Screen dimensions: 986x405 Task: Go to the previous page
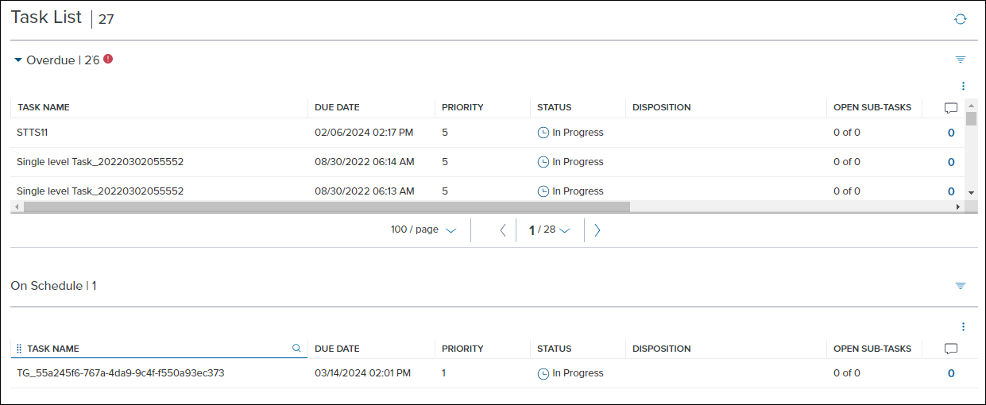[x=502, y=230]
